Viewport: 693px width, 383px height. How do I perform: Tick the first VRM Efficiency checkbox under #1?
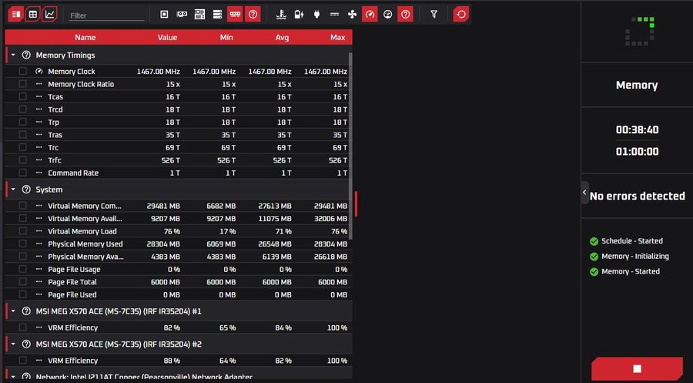click(x=22, y=328)
